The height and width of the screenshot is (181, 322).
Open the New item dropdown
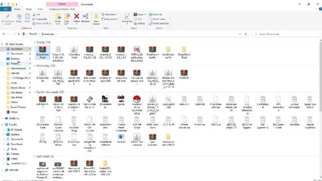tap(109, 15)
